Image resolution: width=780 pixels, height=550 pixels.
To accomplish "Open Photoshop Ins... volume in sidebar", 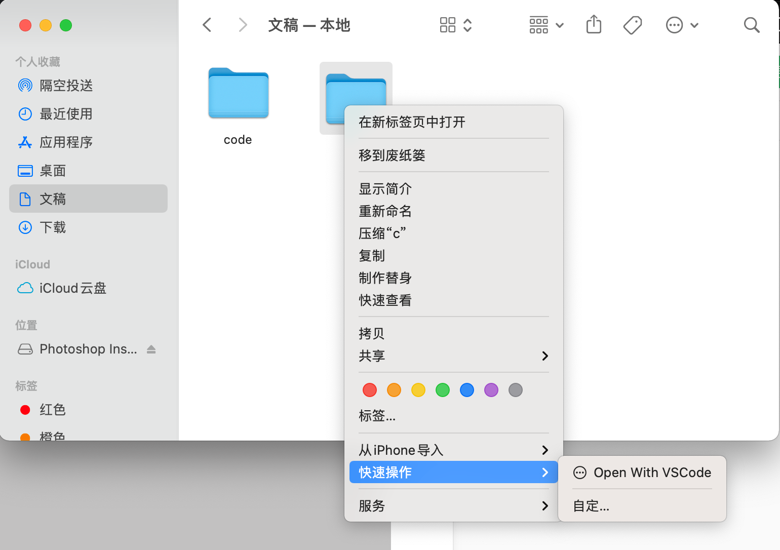I will pos(88,349).
